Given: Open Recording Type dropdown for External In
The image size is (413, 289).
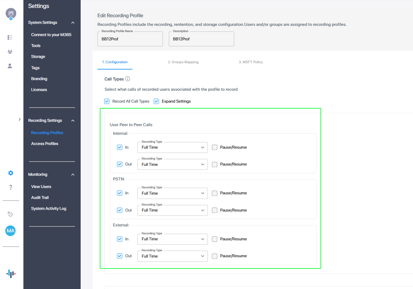Looking at the screenshot, I should click(172, 239).
